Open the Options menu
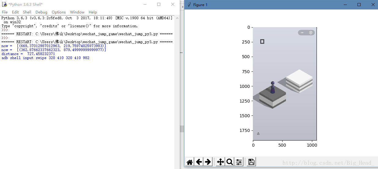The height and width of the screenshot is (169, 378). pos(58,12)
